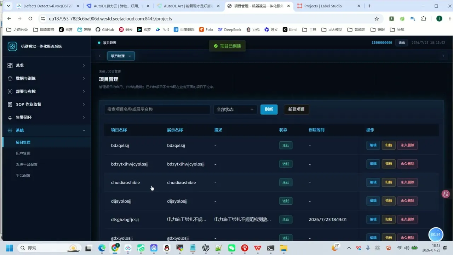Click 归档 for the chuidiaoshibie row
The image size is (453, 255).
pos(389,182)
